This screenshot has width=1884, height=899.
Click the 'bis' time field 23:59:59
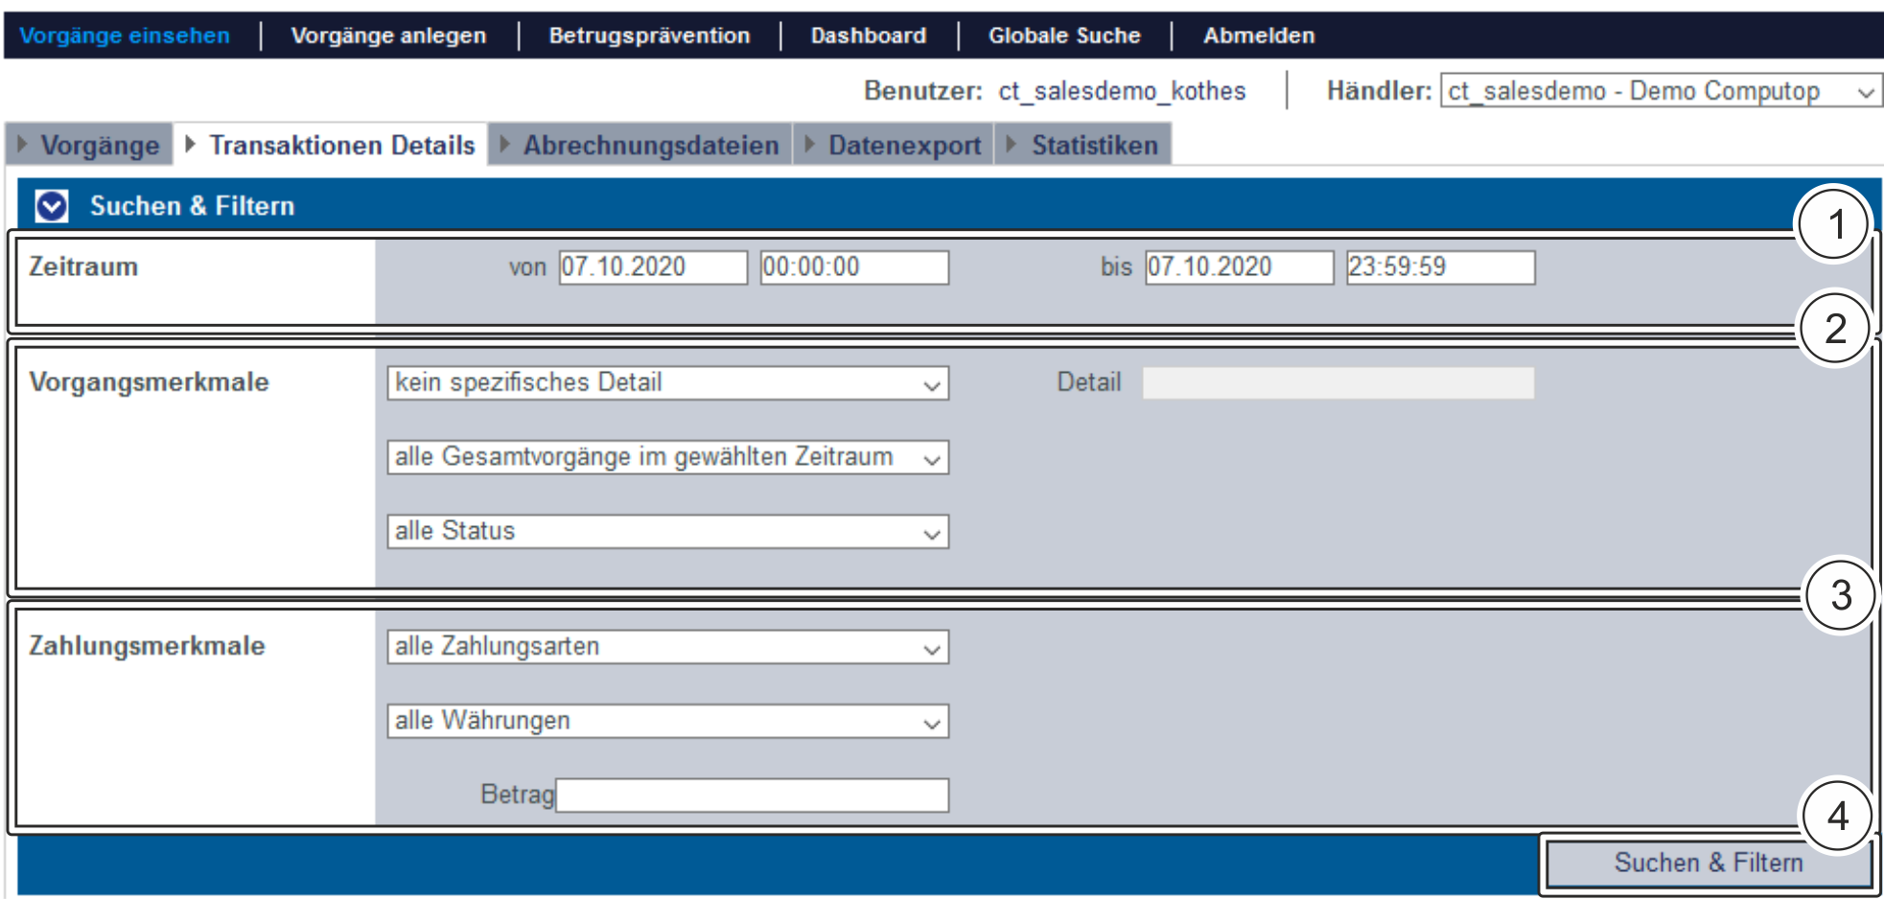point(1439,267)
